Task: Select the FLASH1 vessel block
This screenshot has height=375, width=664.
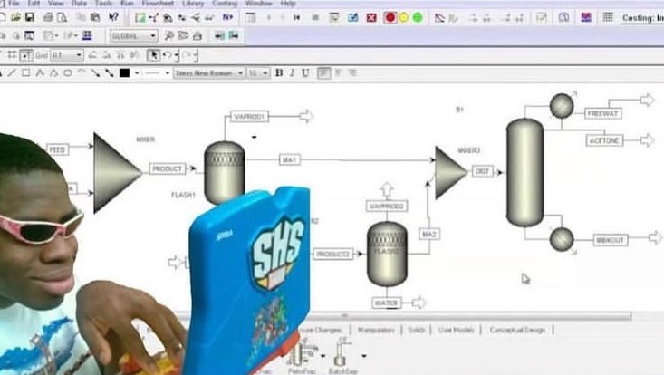Action: click(225, 173)
